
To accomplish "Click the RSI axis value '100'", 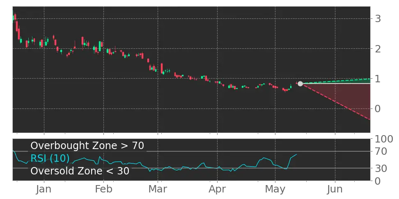I will point(384,139).
